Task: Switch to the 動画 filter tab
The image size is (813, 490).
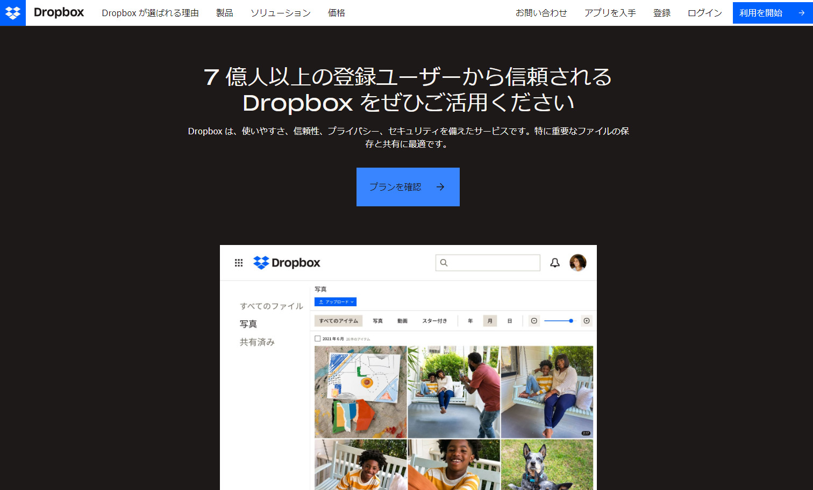Action: click(402, 320)
